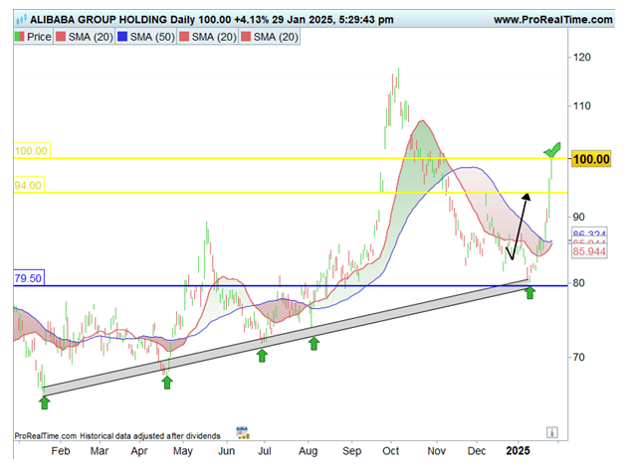Open the www.ProRealTime.com link
The width and height of the screenshot is (626, 475).
click(552, 20)
